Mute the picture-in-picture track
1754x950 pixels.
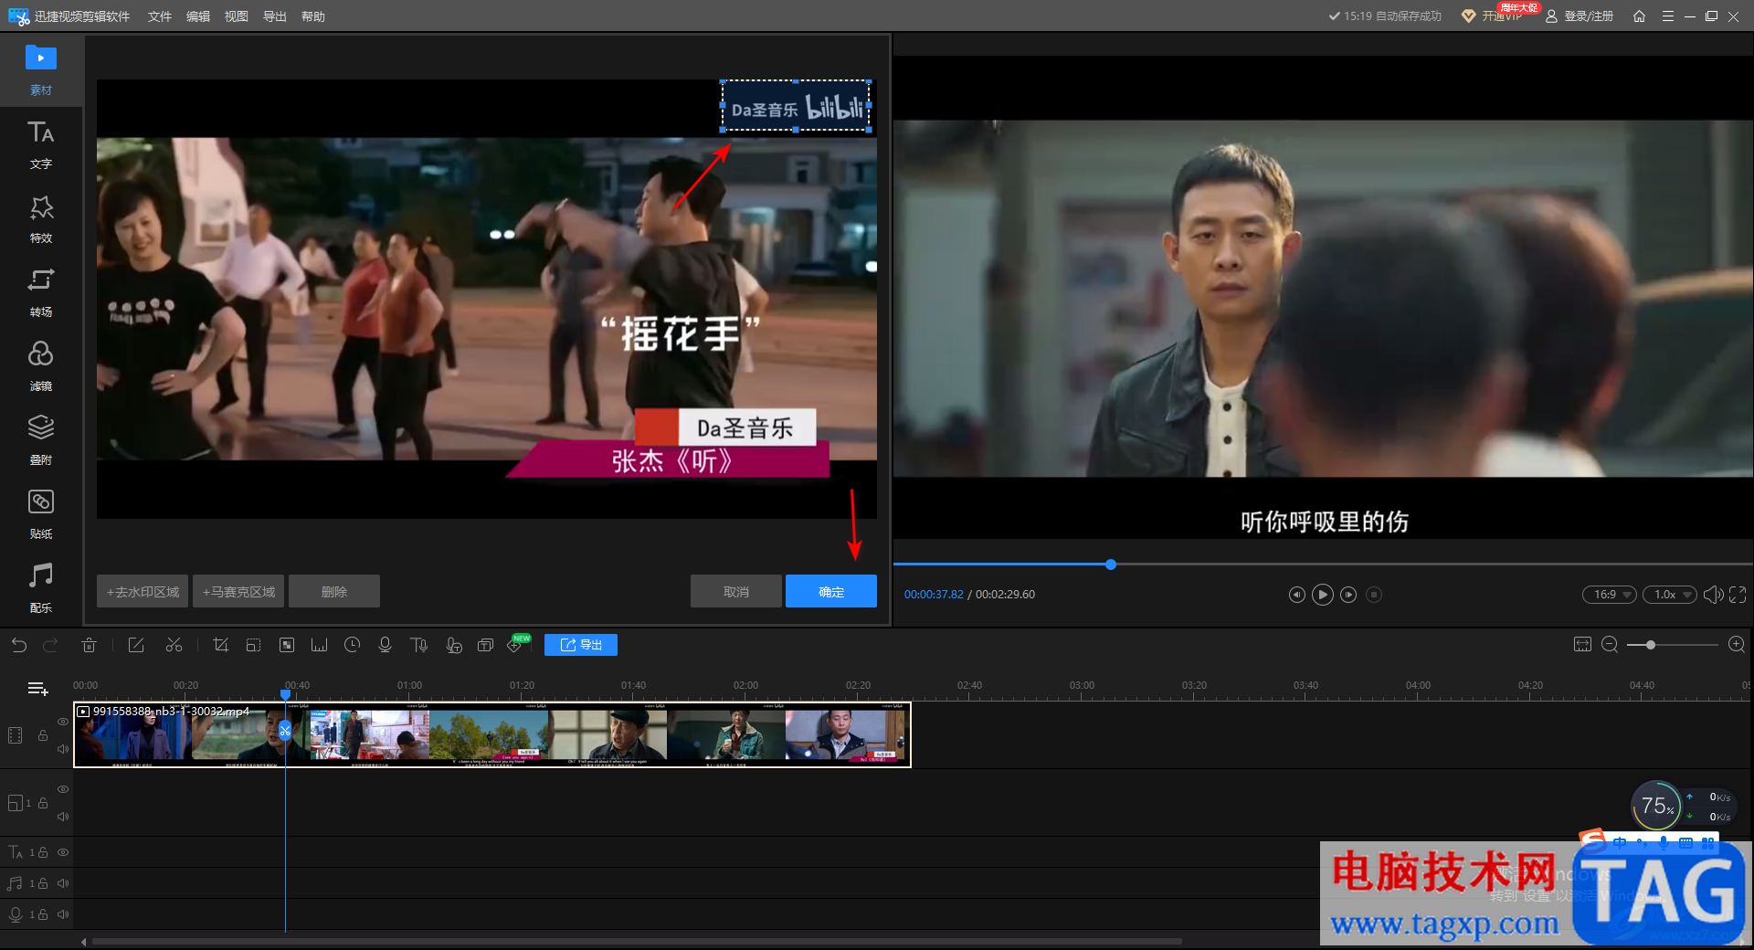[63, 817]
